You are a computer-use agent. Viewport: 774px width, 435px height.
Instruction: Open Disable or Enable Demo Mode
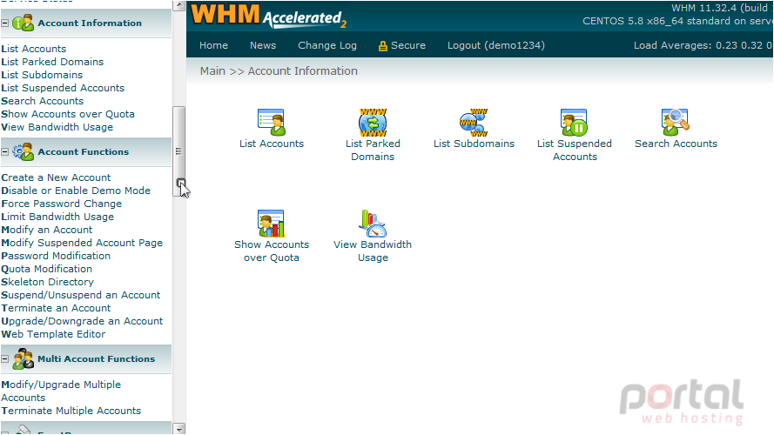click(x=76, y=191)
